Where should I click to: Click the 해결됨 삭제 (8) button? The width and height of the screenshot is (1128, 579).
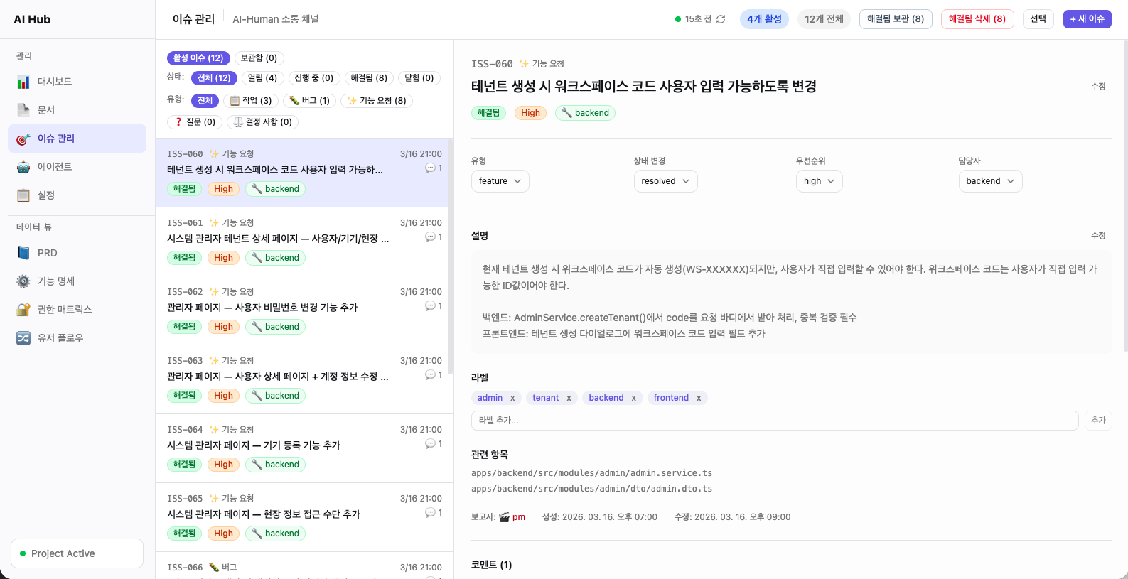[977, 19]
